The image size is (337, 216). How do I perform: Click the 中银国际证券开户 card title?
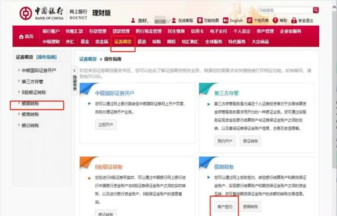(x=115, y=93)
